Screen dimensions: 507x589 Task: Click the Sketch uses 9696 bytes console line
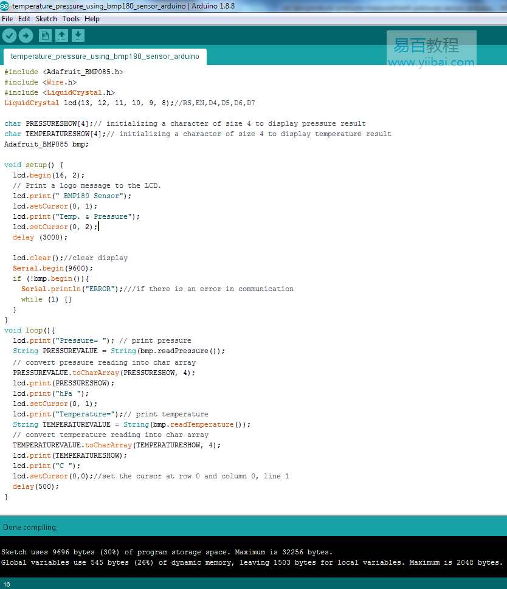click(x=167, y=552)
